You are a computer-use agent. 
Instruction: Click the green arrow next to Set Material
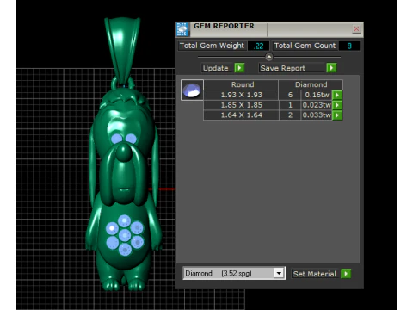point(346,274)
